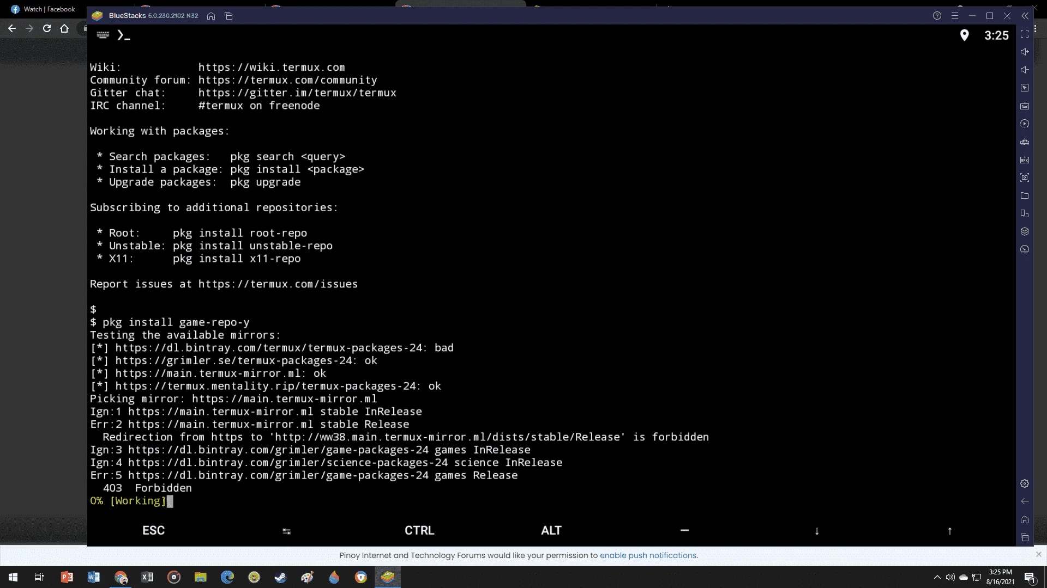Open Word from the taskbar
1047x588 pixels.
point(93,577)
